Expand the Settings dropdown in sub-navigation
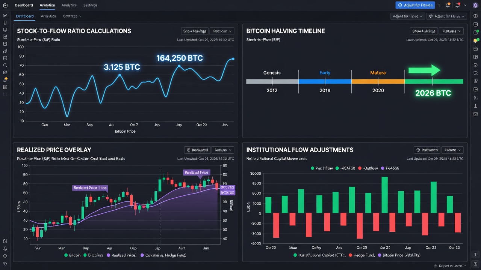The height and width of the screenshot is (270, 481). pos(72,16)
